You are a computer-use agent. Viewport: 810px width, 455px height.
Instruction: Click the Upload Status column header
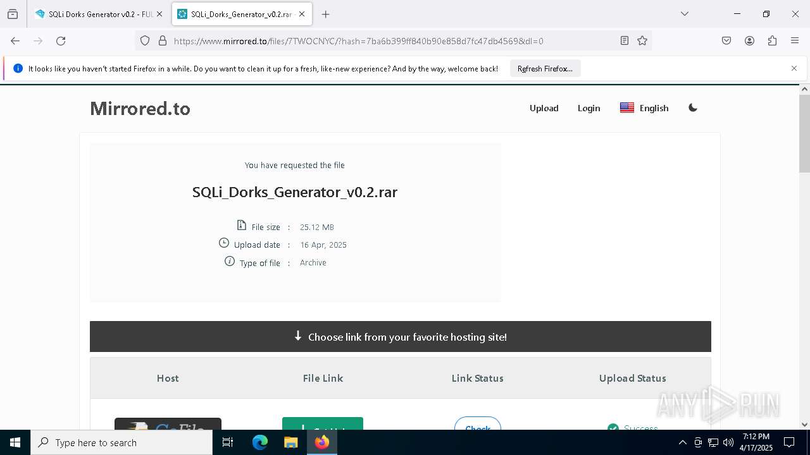(x=633, y=378)
